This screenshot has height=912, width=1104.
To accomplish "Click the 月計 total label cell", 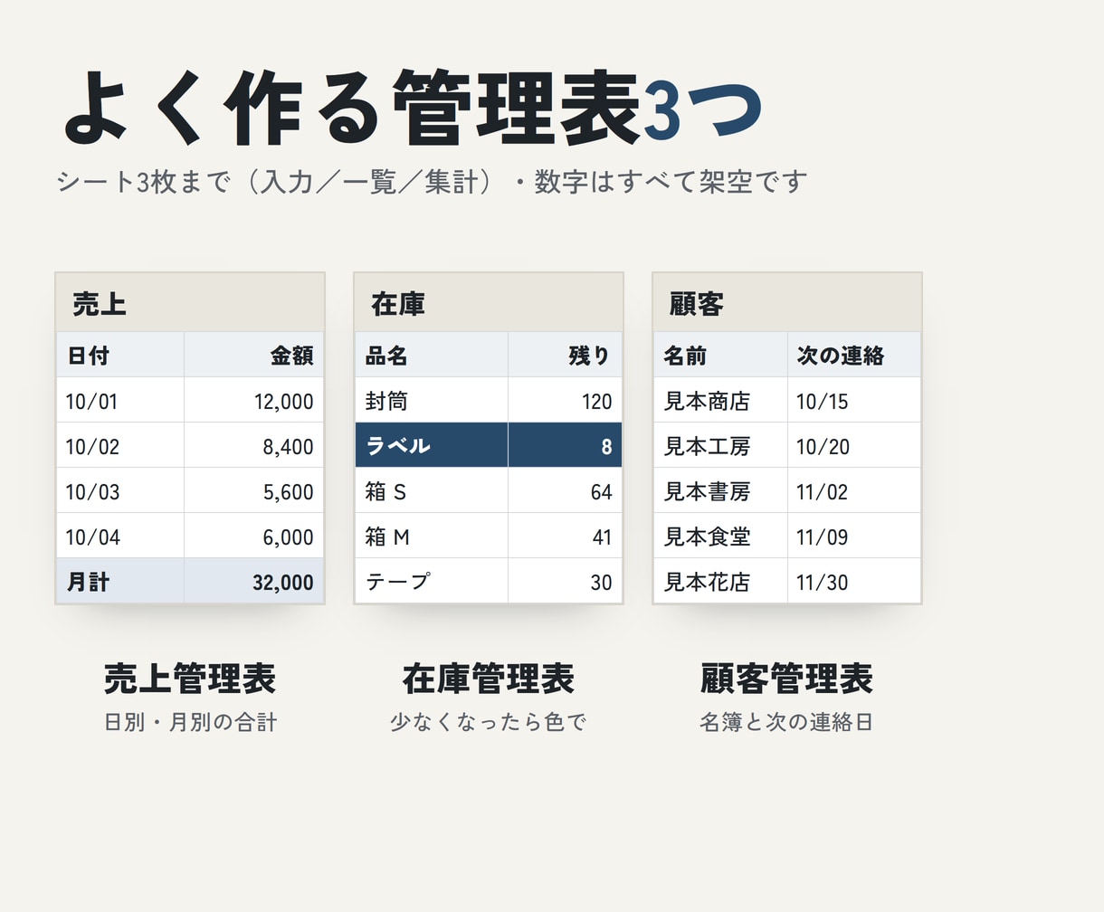I will (120, 581).
